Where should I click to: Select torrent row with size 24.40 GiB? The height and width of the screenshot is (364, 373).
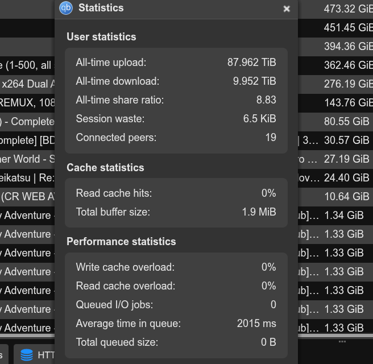pyautogui.click(x=335, y=178)
